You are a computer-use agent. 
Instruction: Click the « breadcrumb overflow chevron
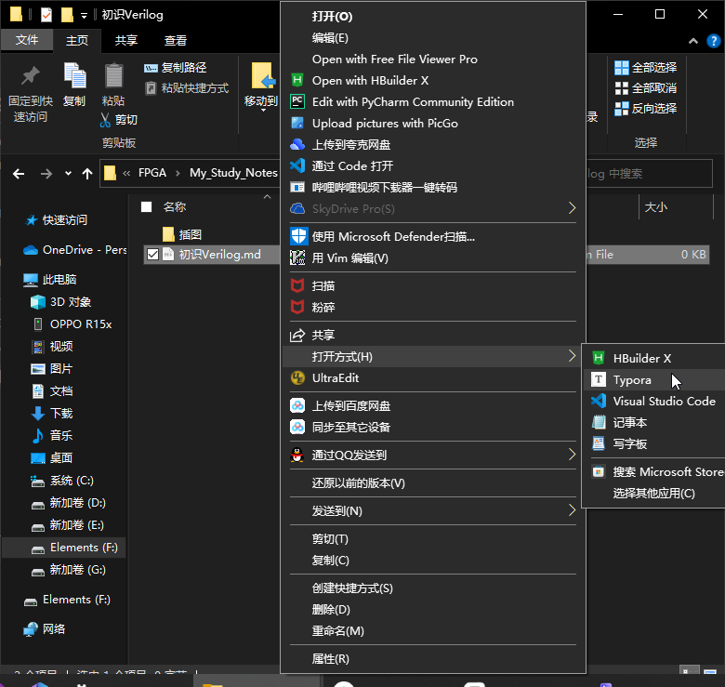(126, 173)
